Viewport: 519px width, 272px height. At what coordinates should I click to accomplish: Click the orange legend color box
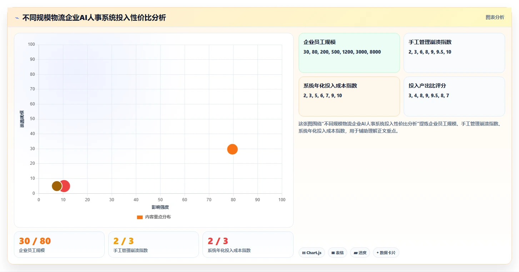pyautogui.click(x=140, y=217)
